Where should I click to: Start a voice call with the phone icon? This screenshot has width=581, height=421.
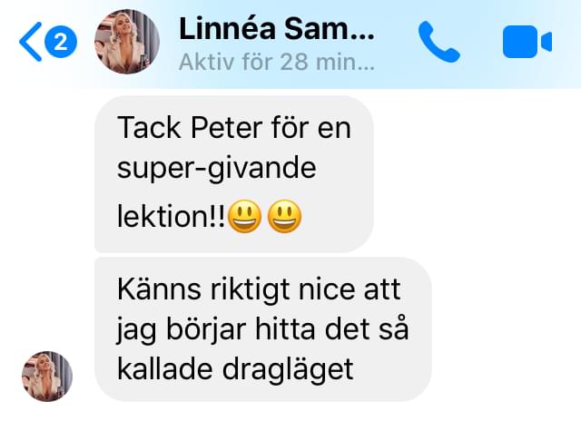tap(438, 42)
